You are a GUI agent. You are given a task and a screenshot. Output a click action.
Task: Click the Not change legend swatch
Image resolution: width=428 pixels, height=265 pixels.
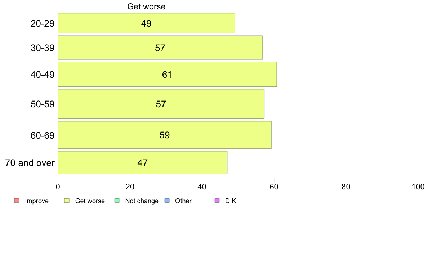click(x=117, y=201)
